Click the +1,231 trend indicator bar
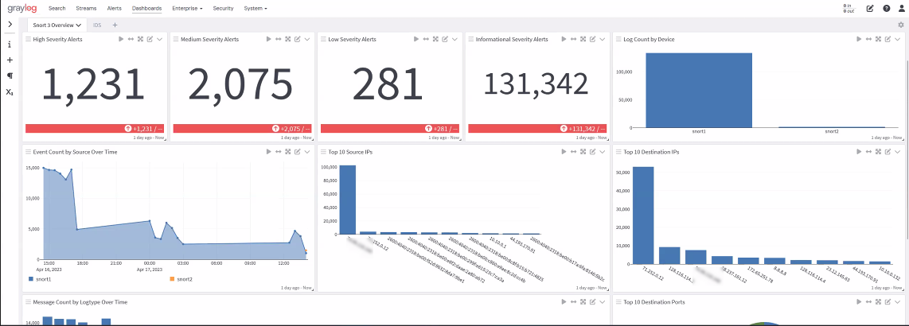This screenshot has height=326, width=909. [x=93, y=129]
